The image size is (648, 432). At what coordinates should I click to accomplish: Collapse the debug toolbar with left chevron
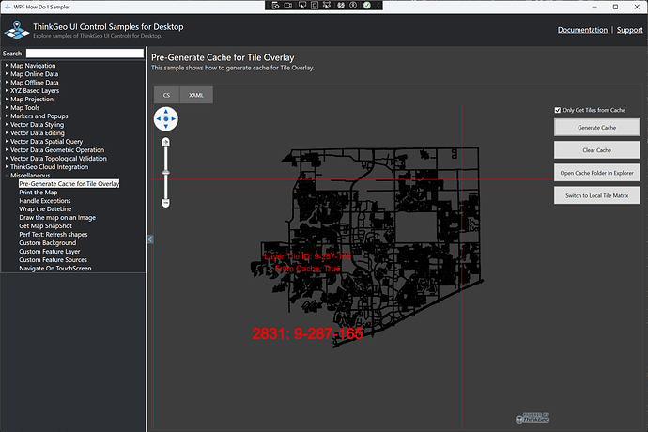click(x=378, y=6)
